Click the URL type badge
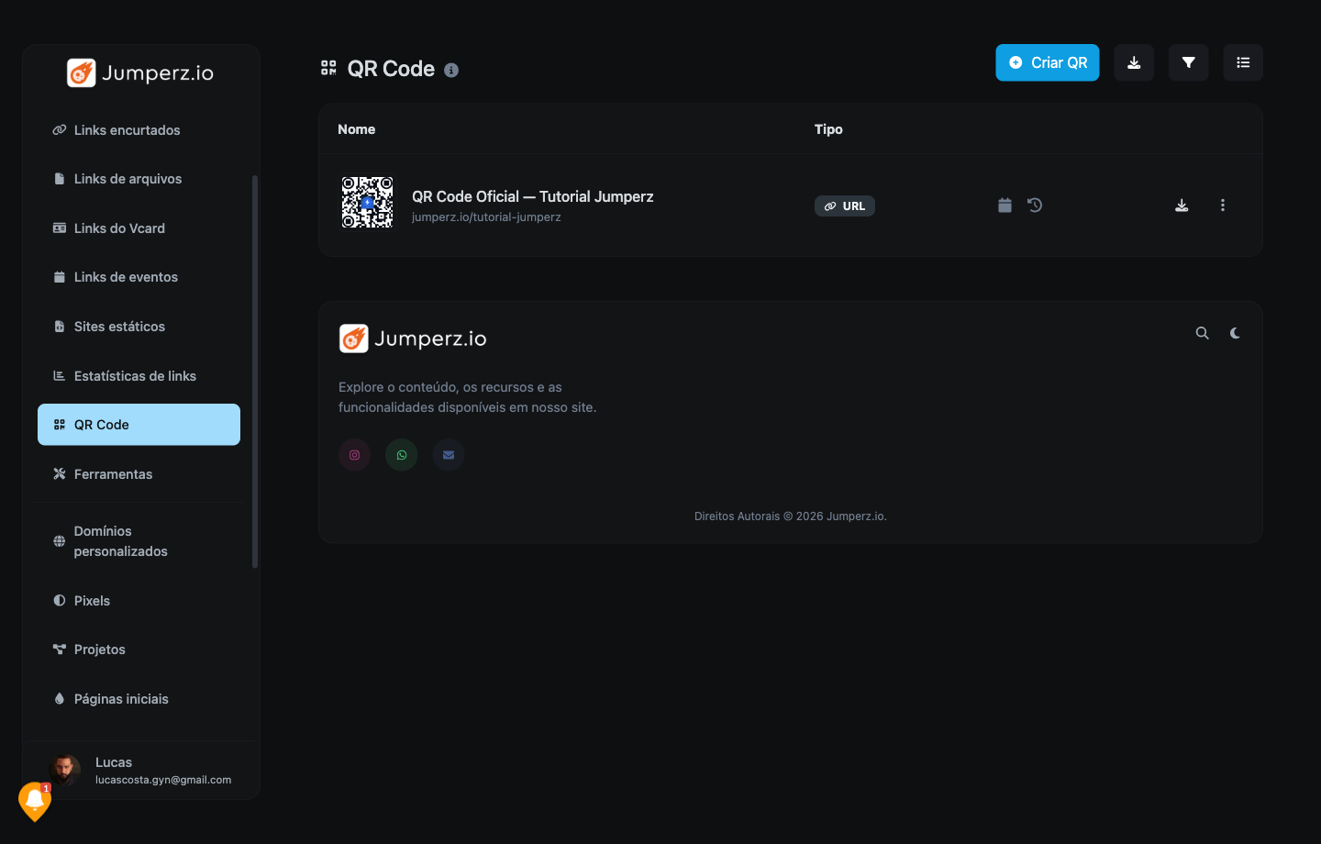Screen dimensions: 1321x844 pyautogui.click(x=845, y=205)
